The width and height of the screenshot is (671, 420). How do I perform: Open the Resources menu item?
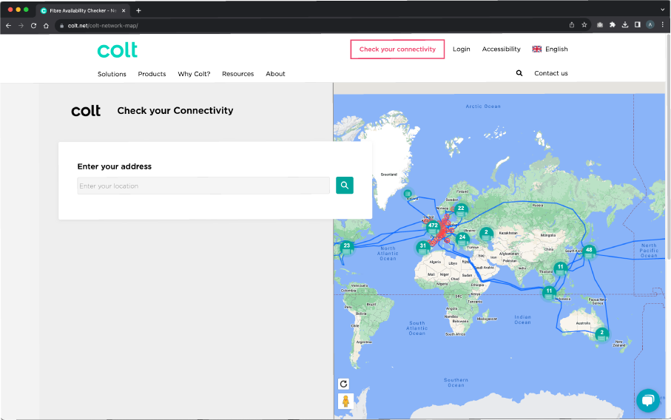pyautogui.click(x=237, y=74)
